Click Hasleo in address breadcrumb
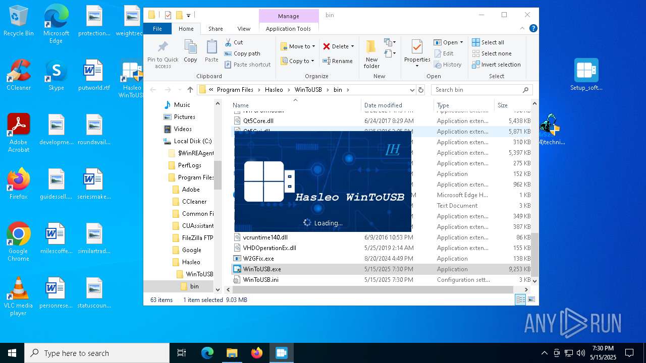Viewport: 646px width, 363px height. click(274, 90)
